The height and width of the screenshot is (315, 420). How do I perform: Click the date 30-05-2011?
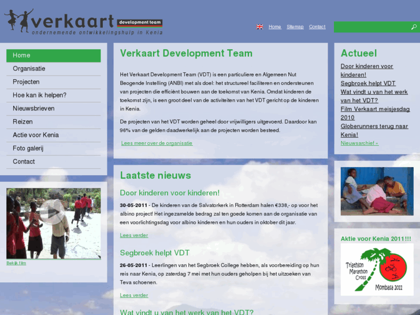133,205
